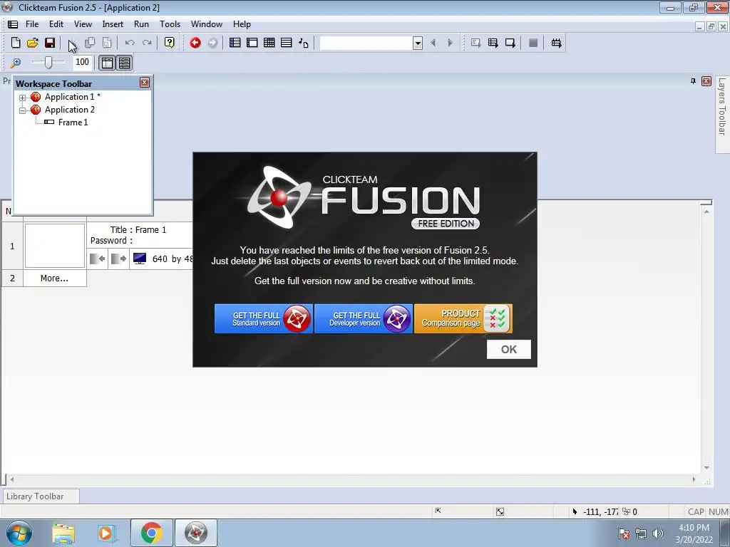Collapse Application 2 in Workspace Toolbar

tap(22, 110)
